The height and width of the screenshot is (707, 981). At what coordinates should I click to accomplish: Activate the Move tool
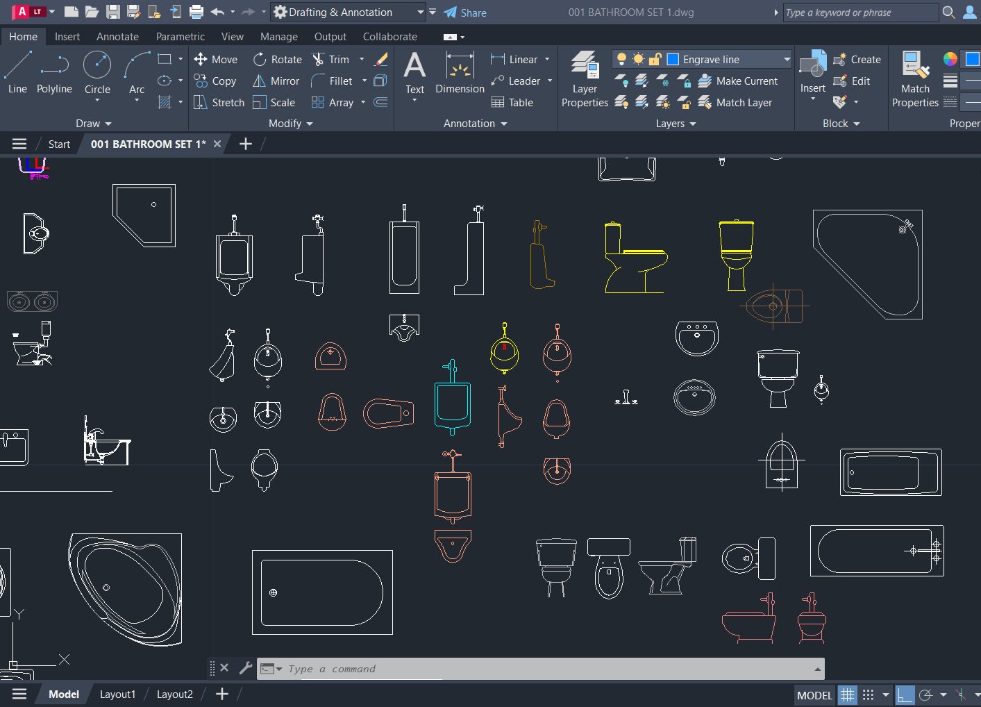point(216,59)
